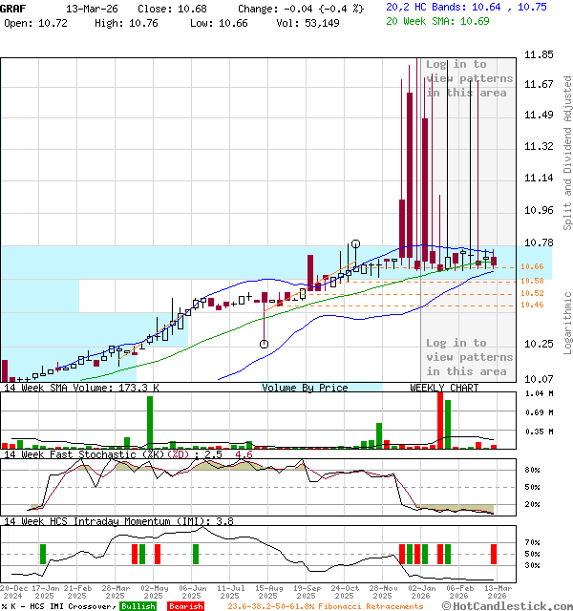Click the circled high marker near Oct 2025
The width and height of the screenshot is (573, 611).
[355, 244]
